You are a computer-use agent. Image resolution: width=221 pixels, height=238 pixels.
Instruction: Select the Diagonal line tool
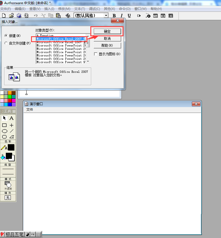point(12,131)
